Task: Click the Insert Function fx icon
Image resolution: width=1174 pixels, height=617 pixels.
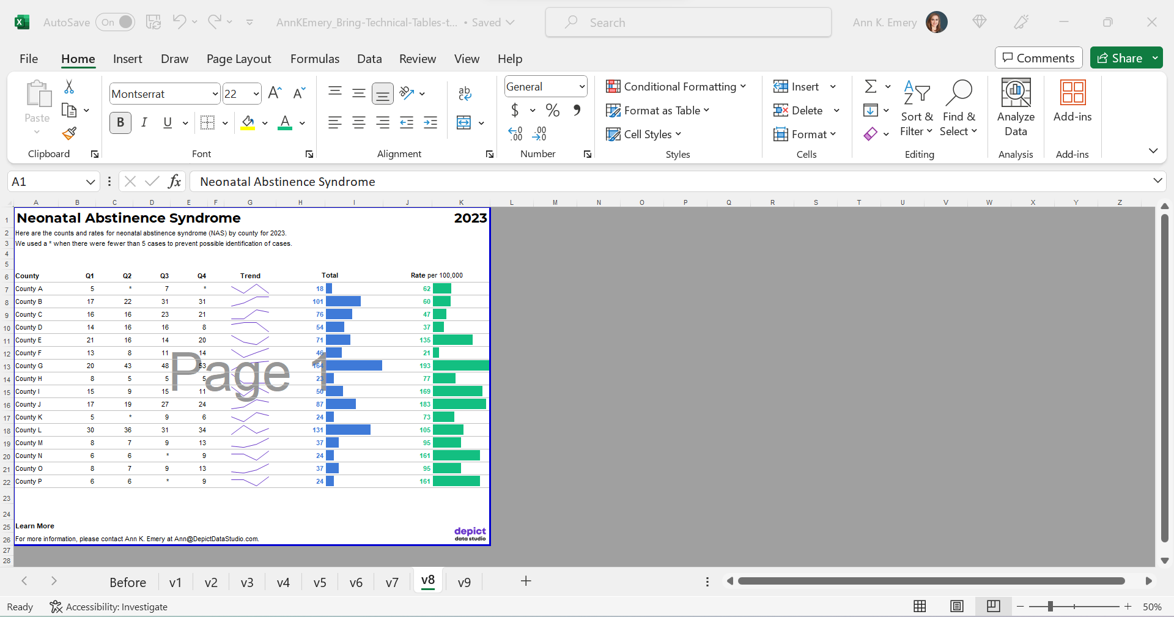Action: click(174, 181)
